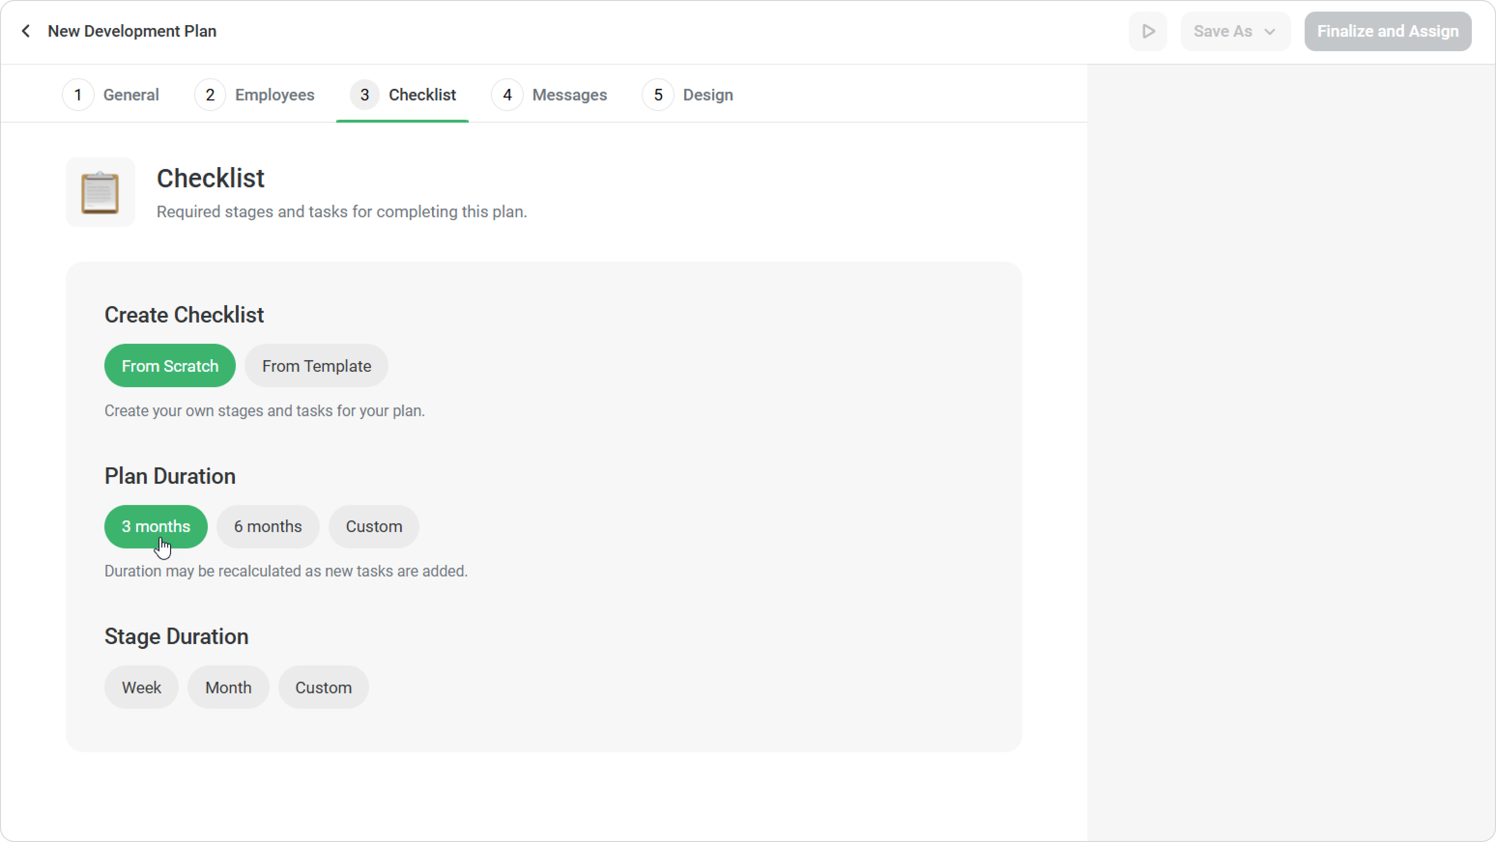The image size is (1496, 842).
Task: Click Finalize and Assign button
Action: (x=1387, y=31)
